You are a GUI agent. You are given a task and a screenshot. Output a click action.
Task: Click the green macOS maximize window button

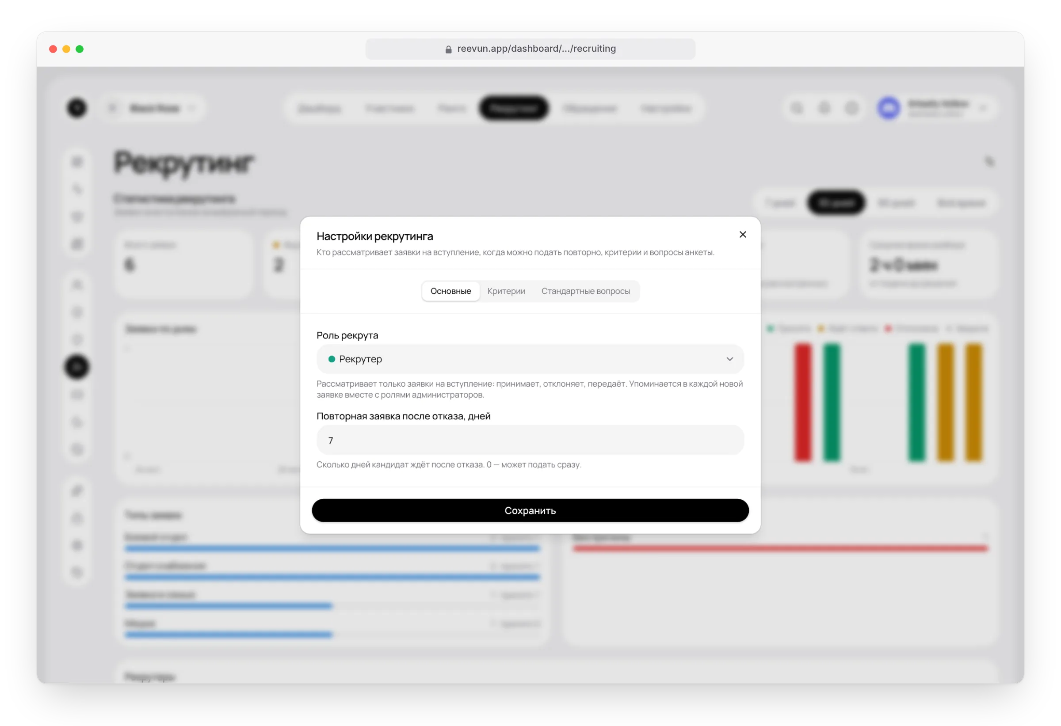coord(80,49)
